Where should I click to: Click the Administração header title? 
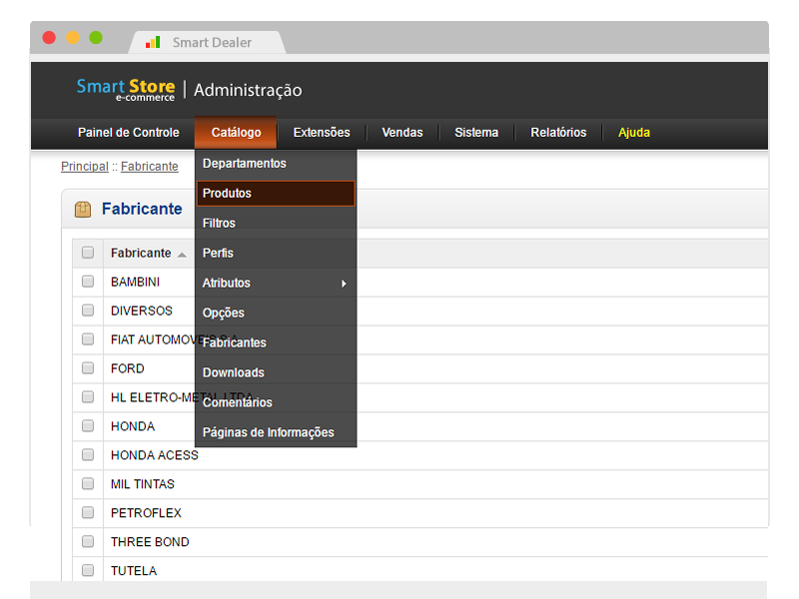click(x=248, y=90)
